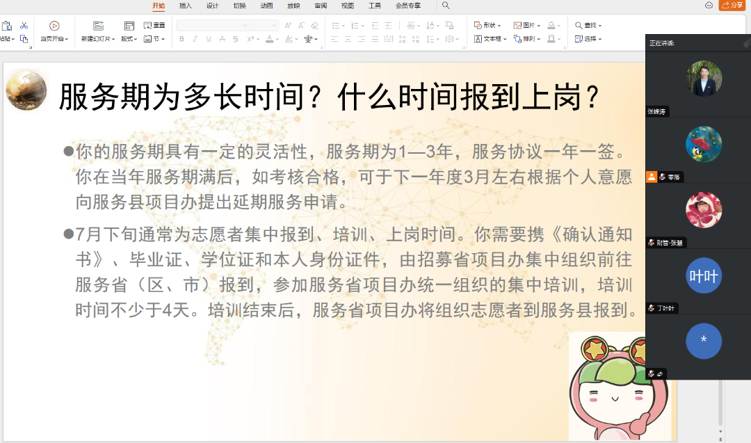Click the search magnifier beside 会员专享
Viewport: 751px width, 443px height.
coord(446,6)
